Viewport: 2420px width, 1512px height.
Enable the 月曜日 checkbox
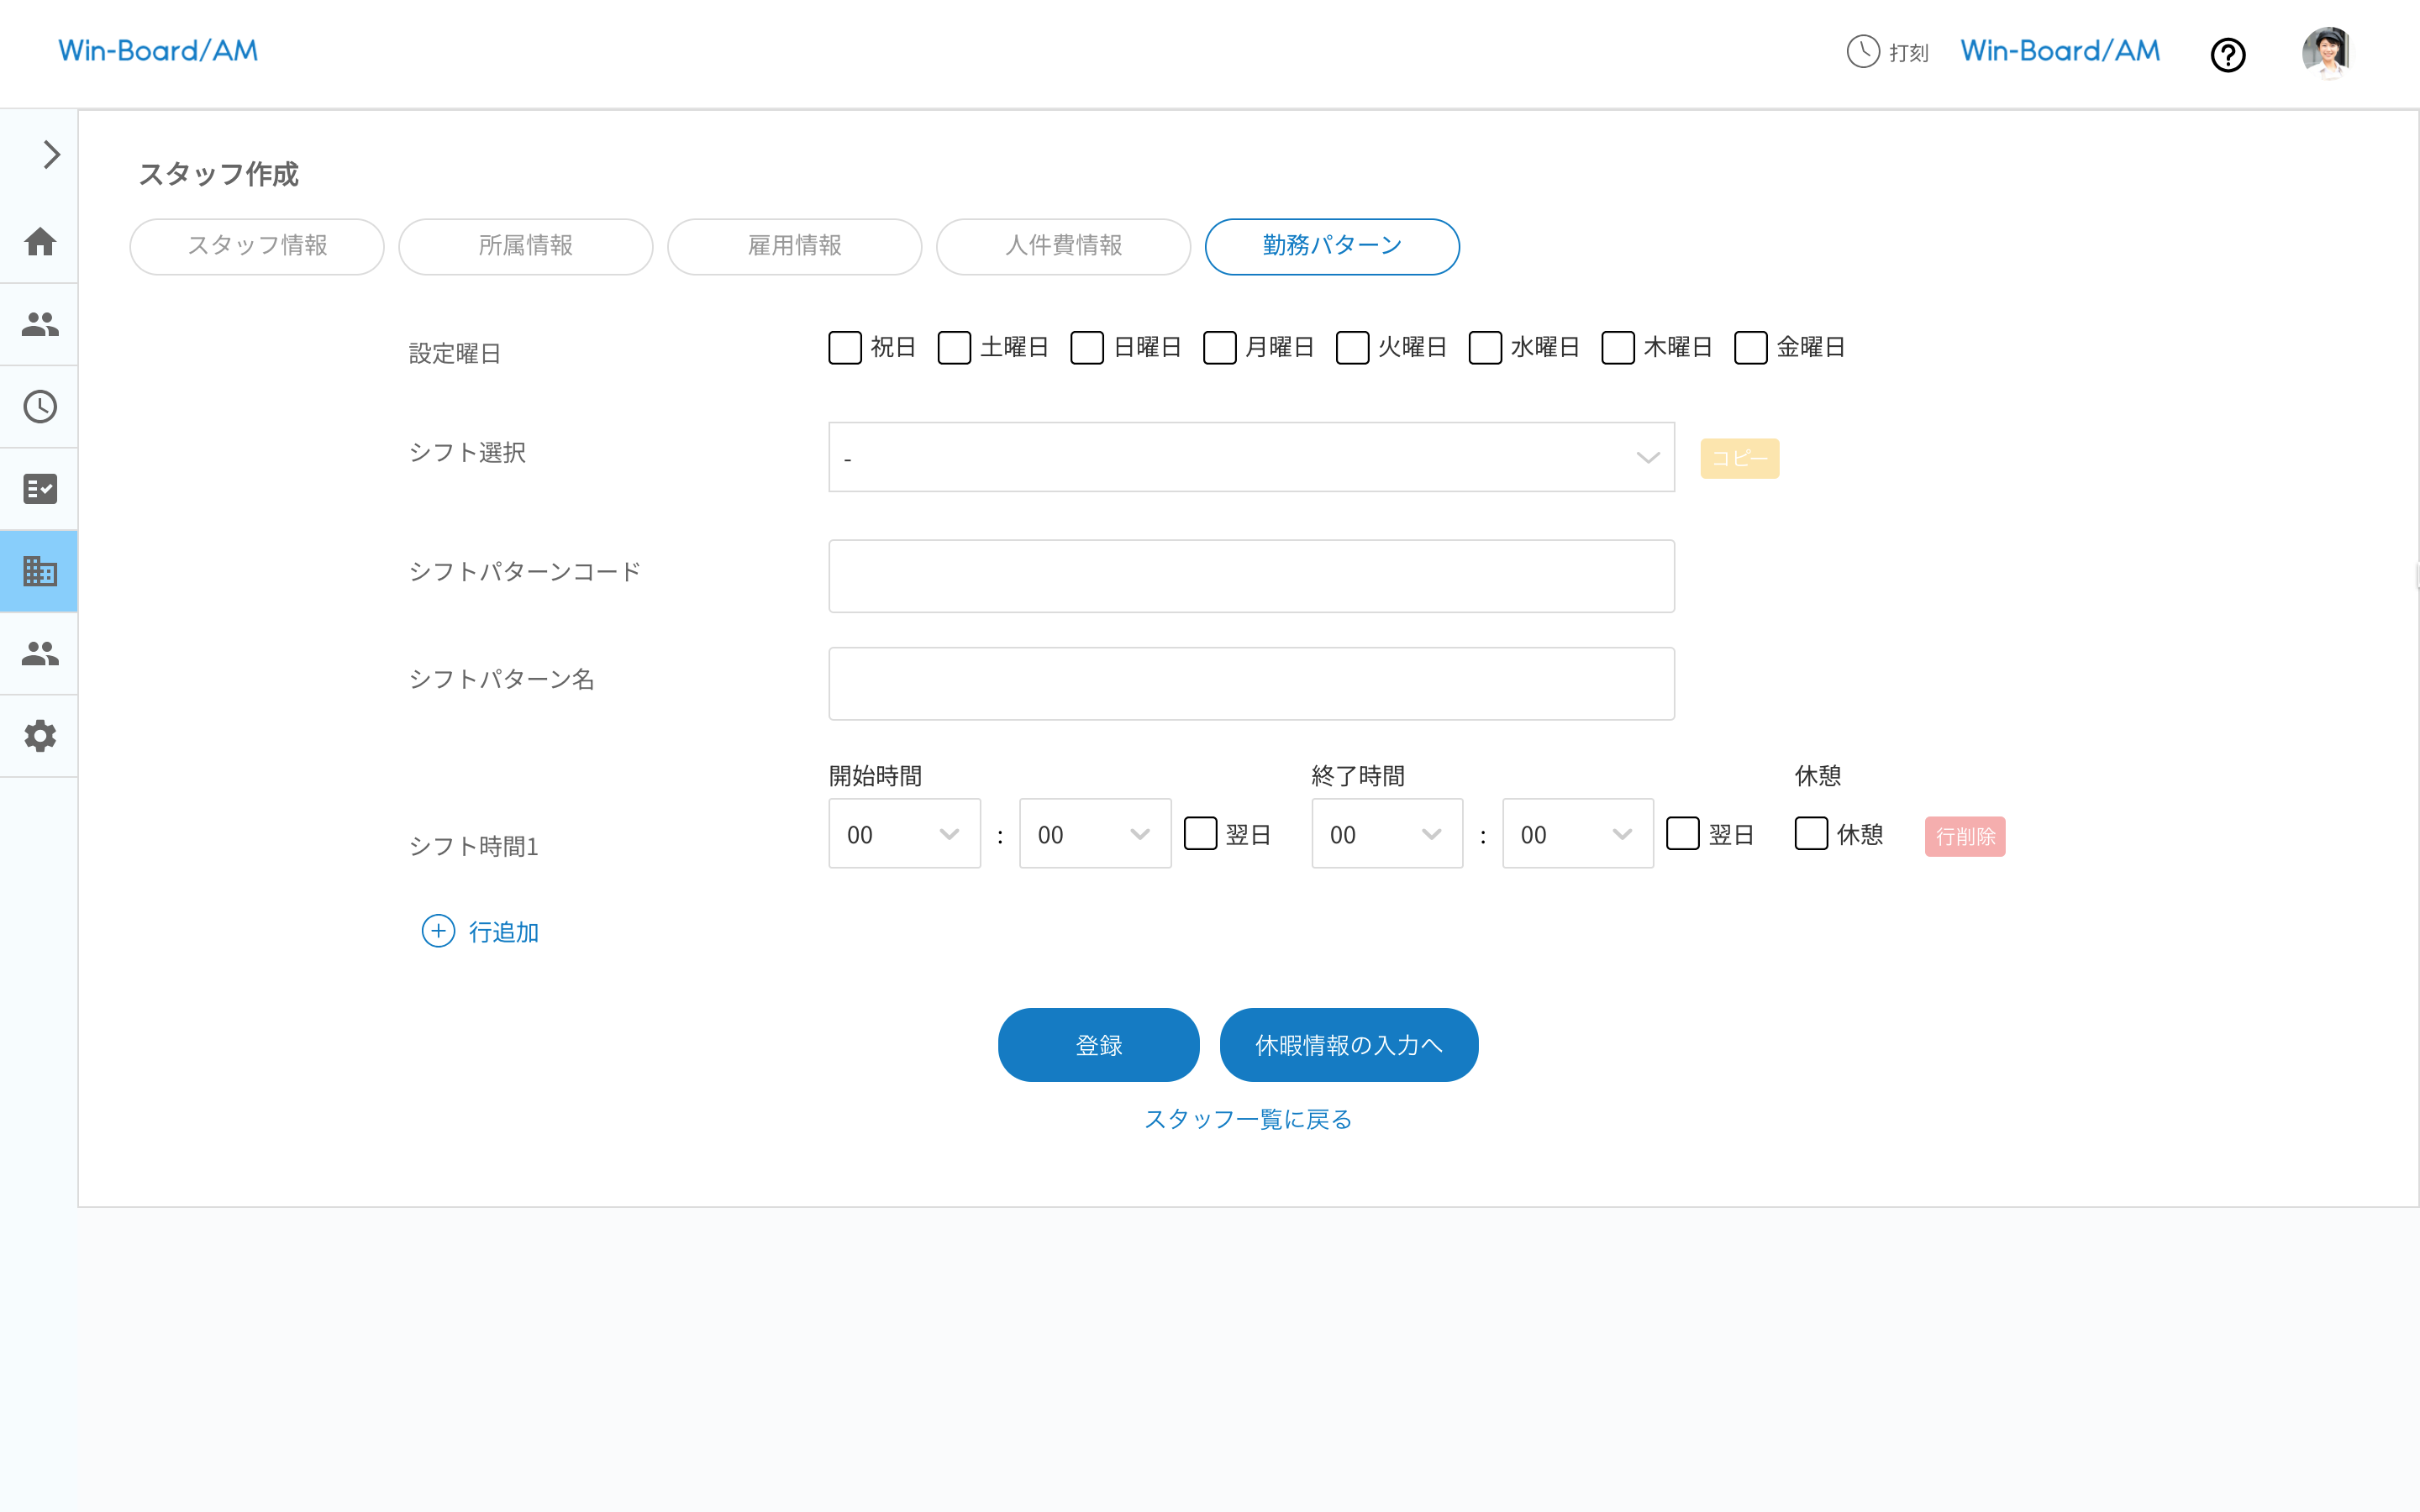[x=1219, y=348]
